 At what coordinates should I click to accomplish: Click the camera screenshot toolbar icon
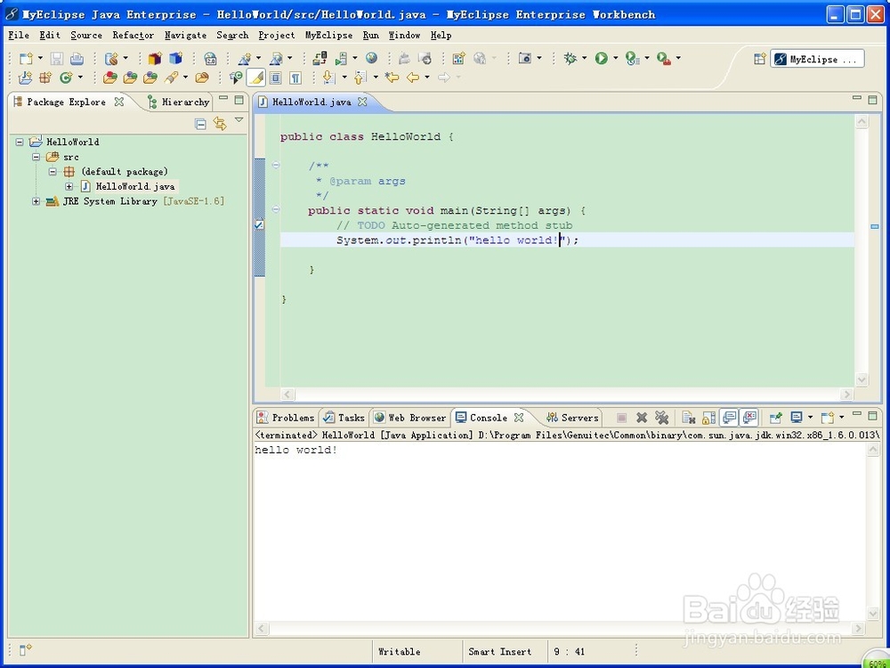(x=525, y=58)
